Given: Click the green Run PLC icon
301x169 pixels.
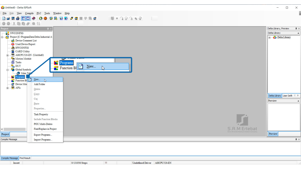Looking at the screenshot, I should point(41,18).
